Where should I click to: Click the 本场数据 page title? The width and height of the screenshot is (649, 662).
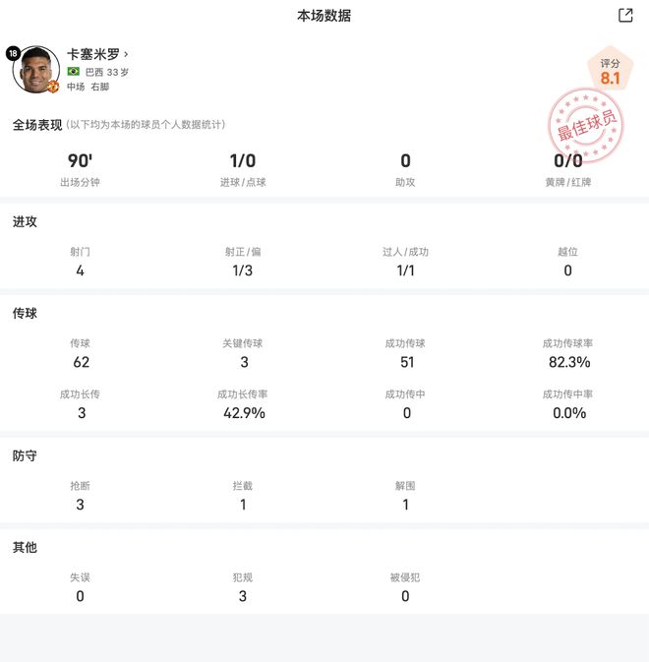(324, 15)
